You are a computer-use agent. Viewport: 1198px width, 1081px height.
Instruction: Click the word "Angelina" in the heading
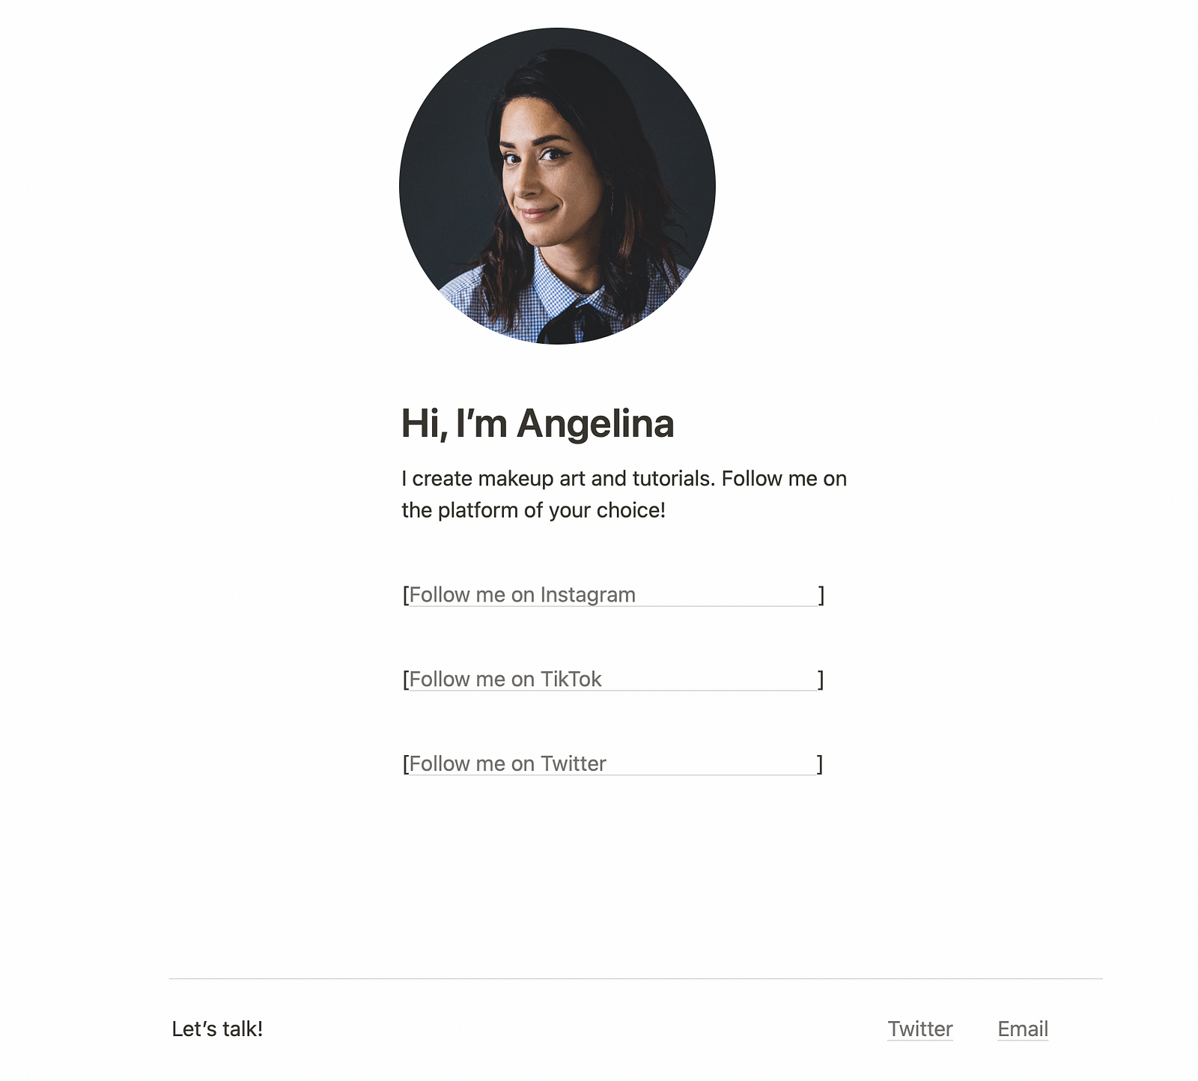click(595, 424)
